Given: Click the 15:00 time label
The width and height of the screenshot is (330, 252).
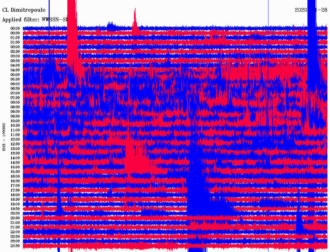Looking at the screenshot, I should [x=15, y=167].
